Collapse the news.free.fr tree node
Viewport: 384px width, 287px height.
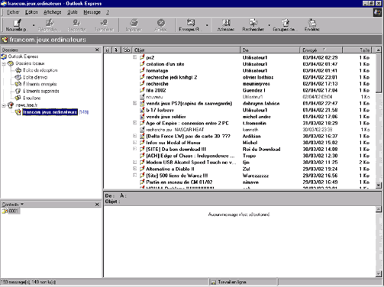(x=4, y=105)
